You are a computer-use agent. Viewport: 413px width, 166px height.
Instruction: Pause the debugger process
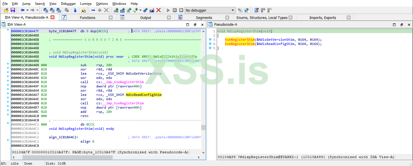tap(175, 10)
